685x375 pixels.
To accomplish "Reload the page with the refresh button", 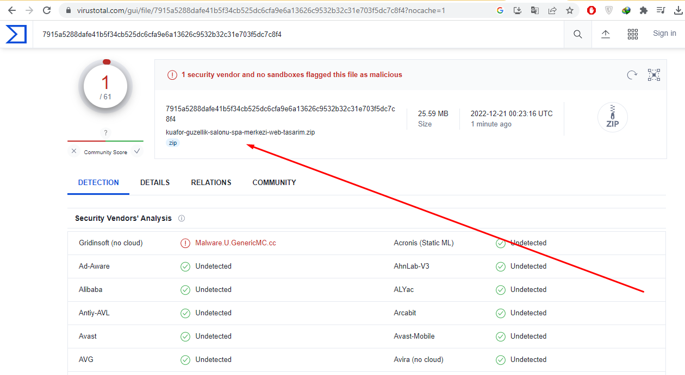I will coord(47,10).
